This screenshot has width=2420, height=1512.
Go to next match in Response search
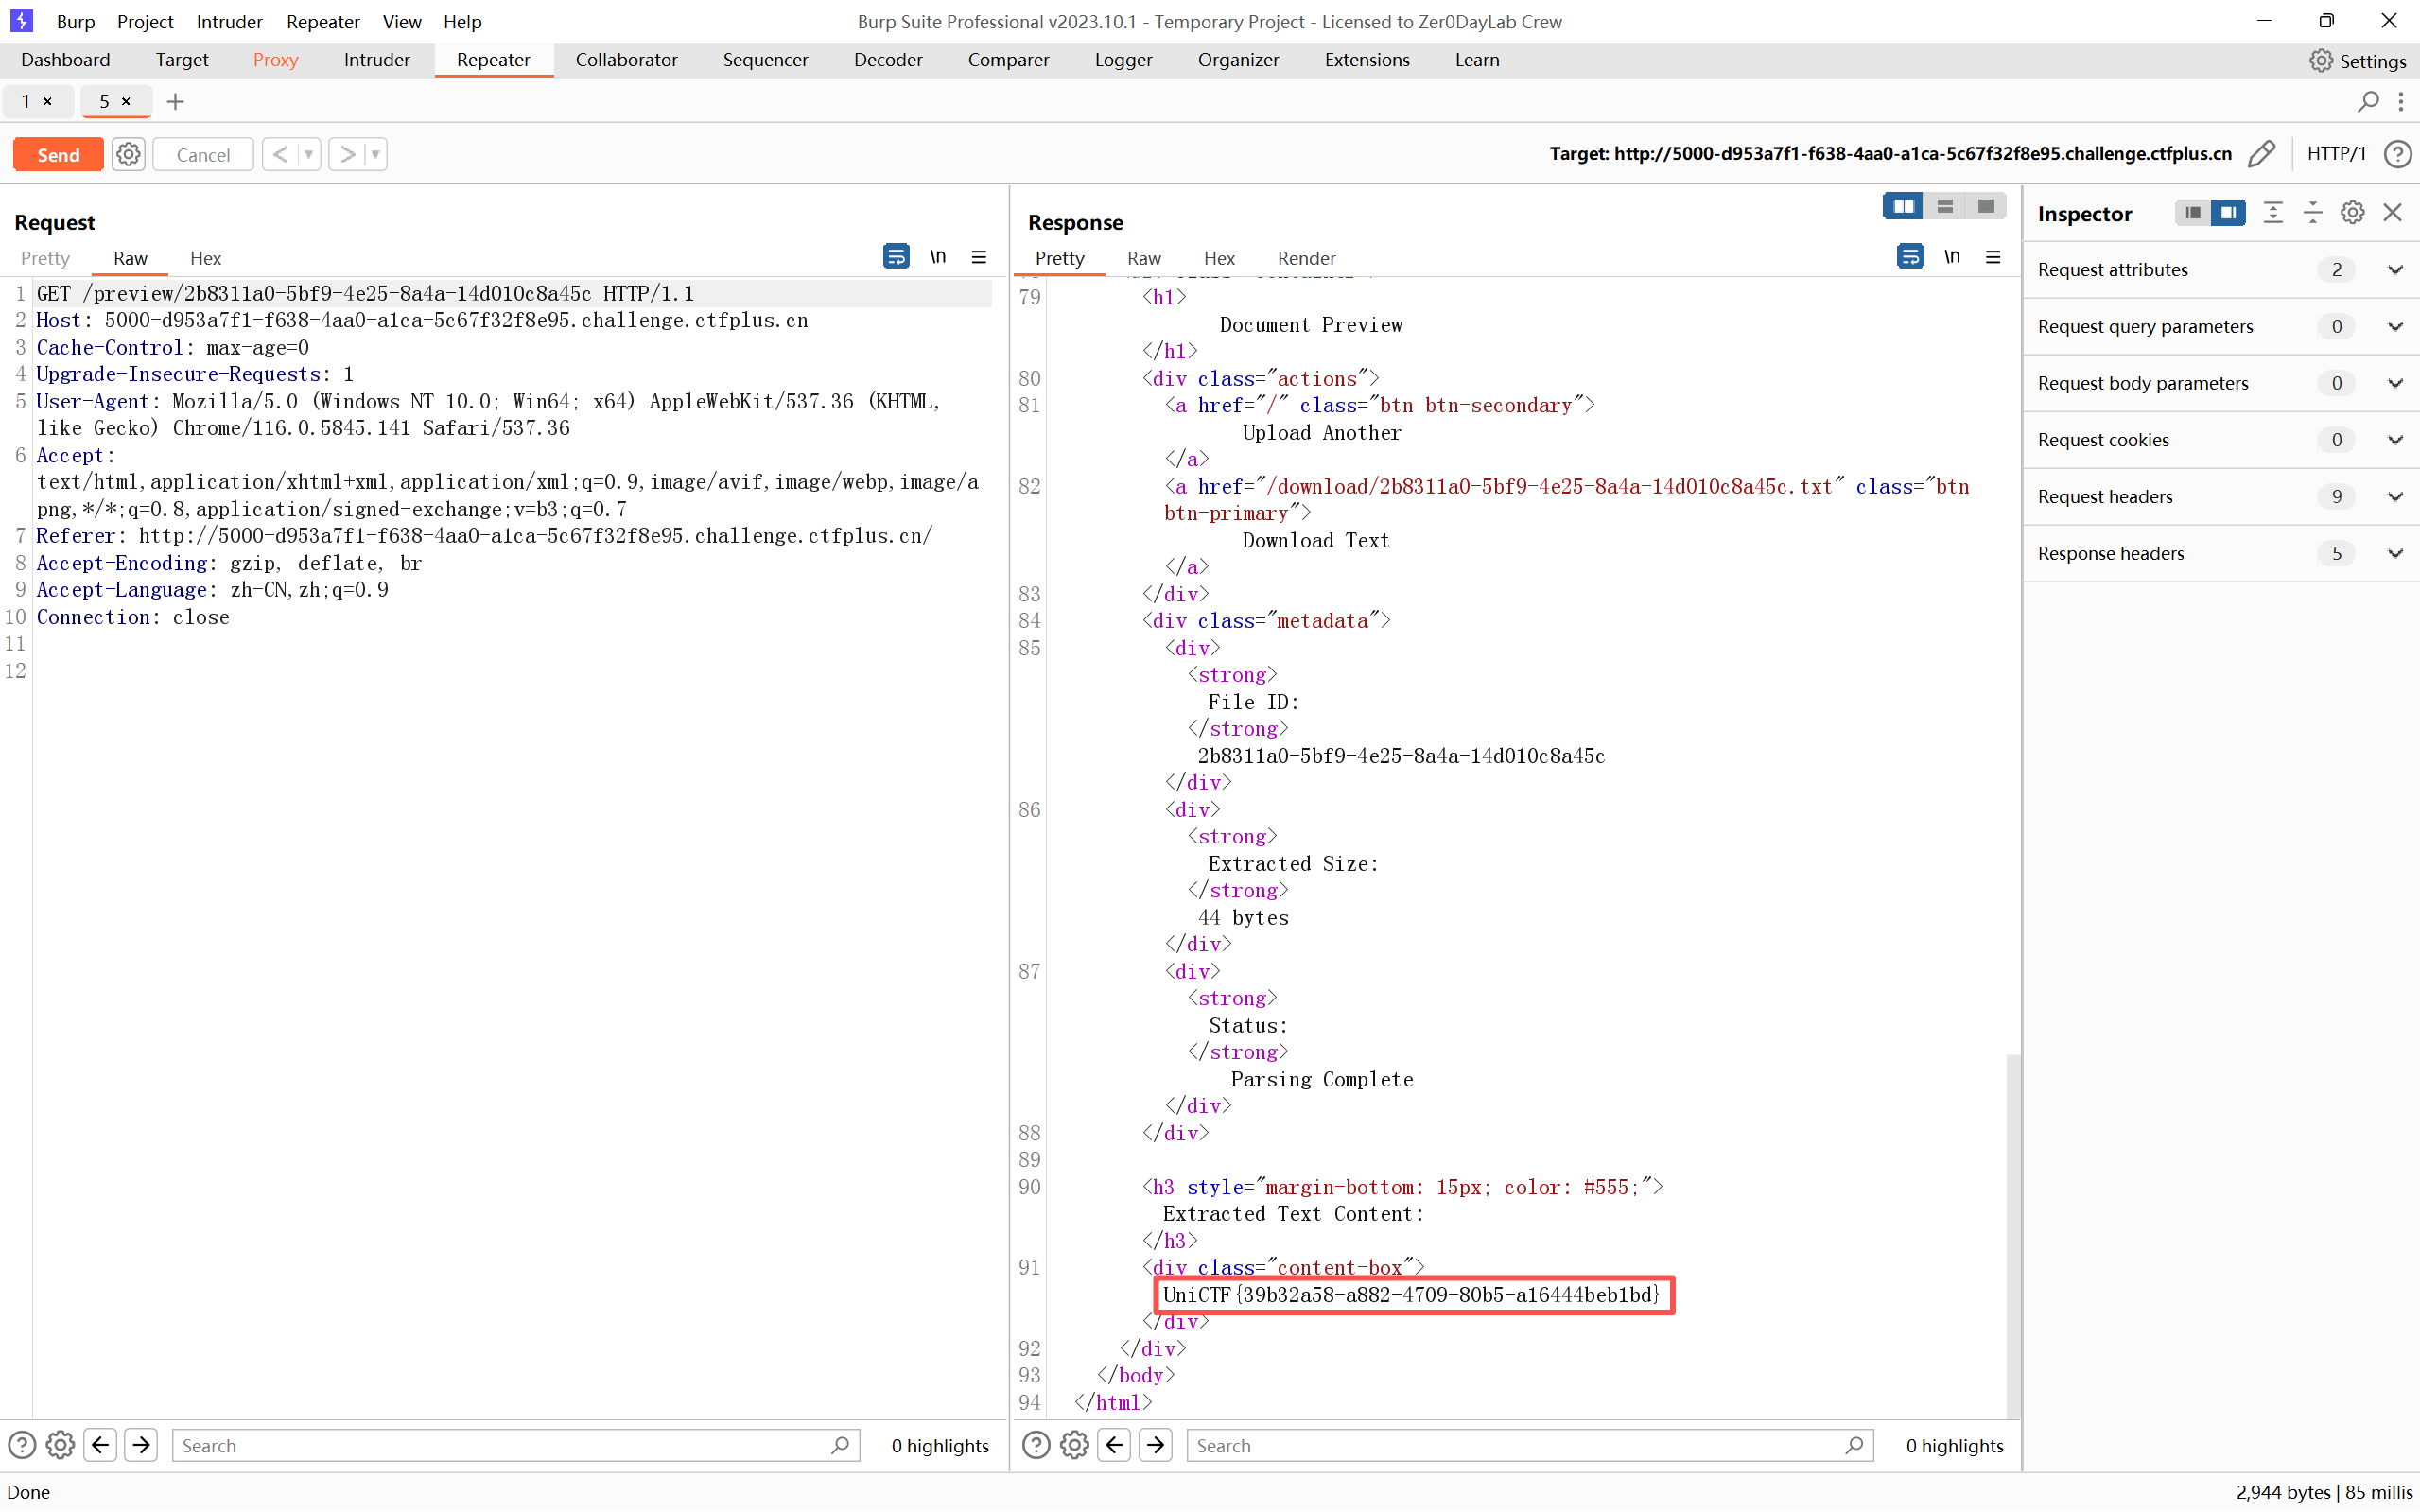(x=1155, y=1445)
